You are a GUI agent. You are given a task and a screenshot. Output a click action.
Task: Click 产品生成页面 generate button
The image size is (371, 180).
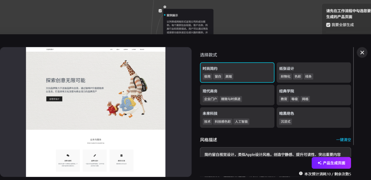331,163
